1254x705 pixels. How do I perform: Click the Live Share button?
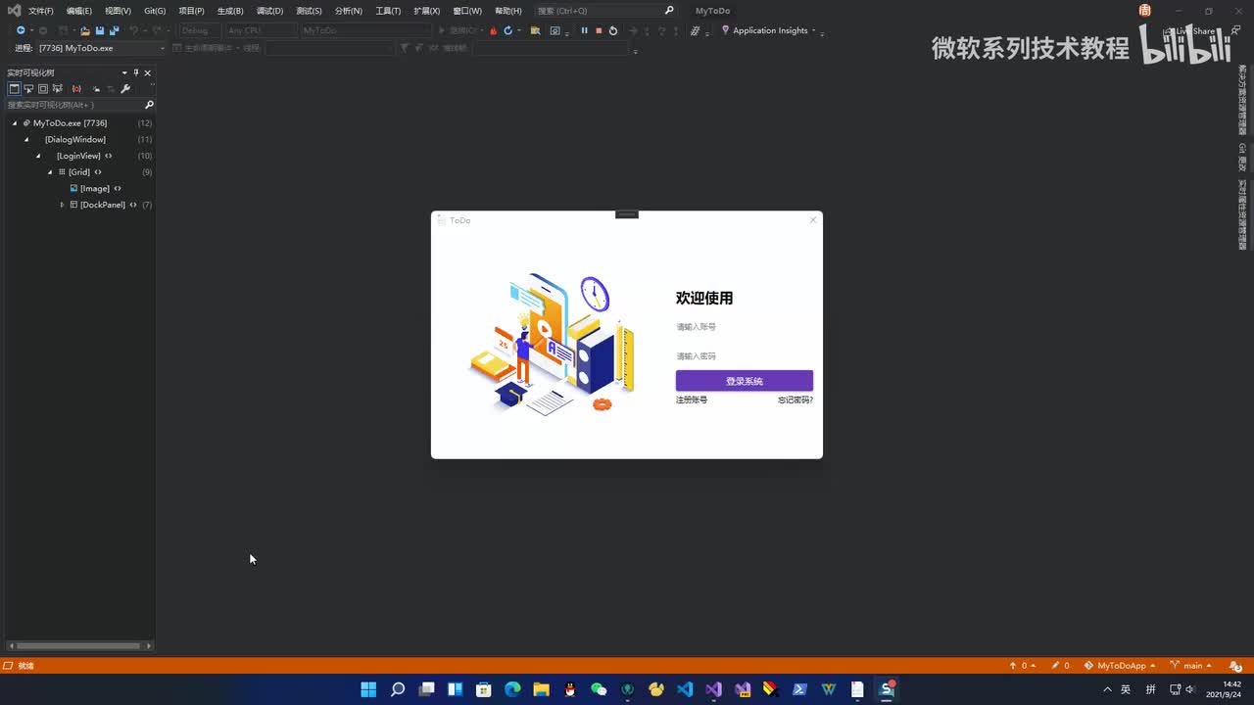coord(1188,30)
